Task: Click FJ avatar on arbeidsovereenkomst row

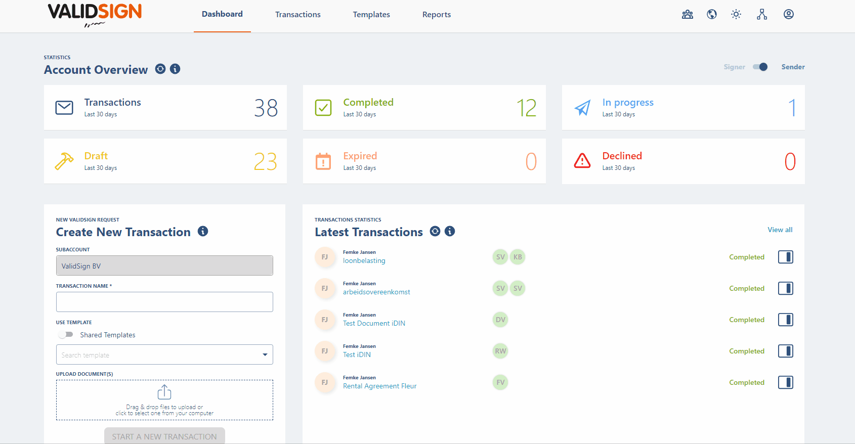Action: coord(325,288)
